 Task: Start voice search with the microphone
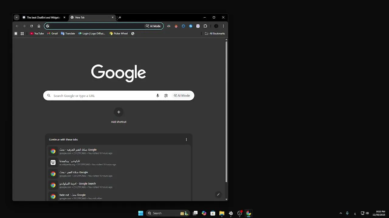click(x=158, y=96)
